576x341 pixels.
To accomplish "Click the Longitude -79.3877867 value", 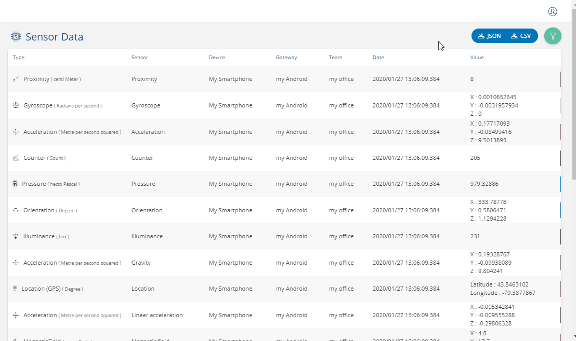I will tap(503, 293).
